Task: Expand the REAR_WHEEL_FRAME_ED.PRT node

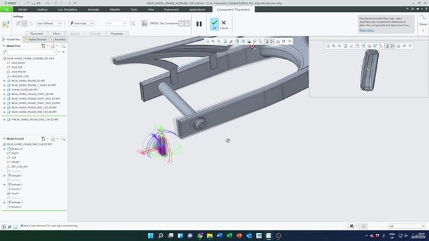Action: point(5,81)
